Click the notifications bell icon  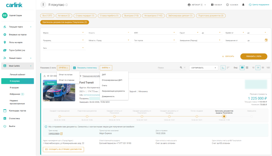coord(243,5)
